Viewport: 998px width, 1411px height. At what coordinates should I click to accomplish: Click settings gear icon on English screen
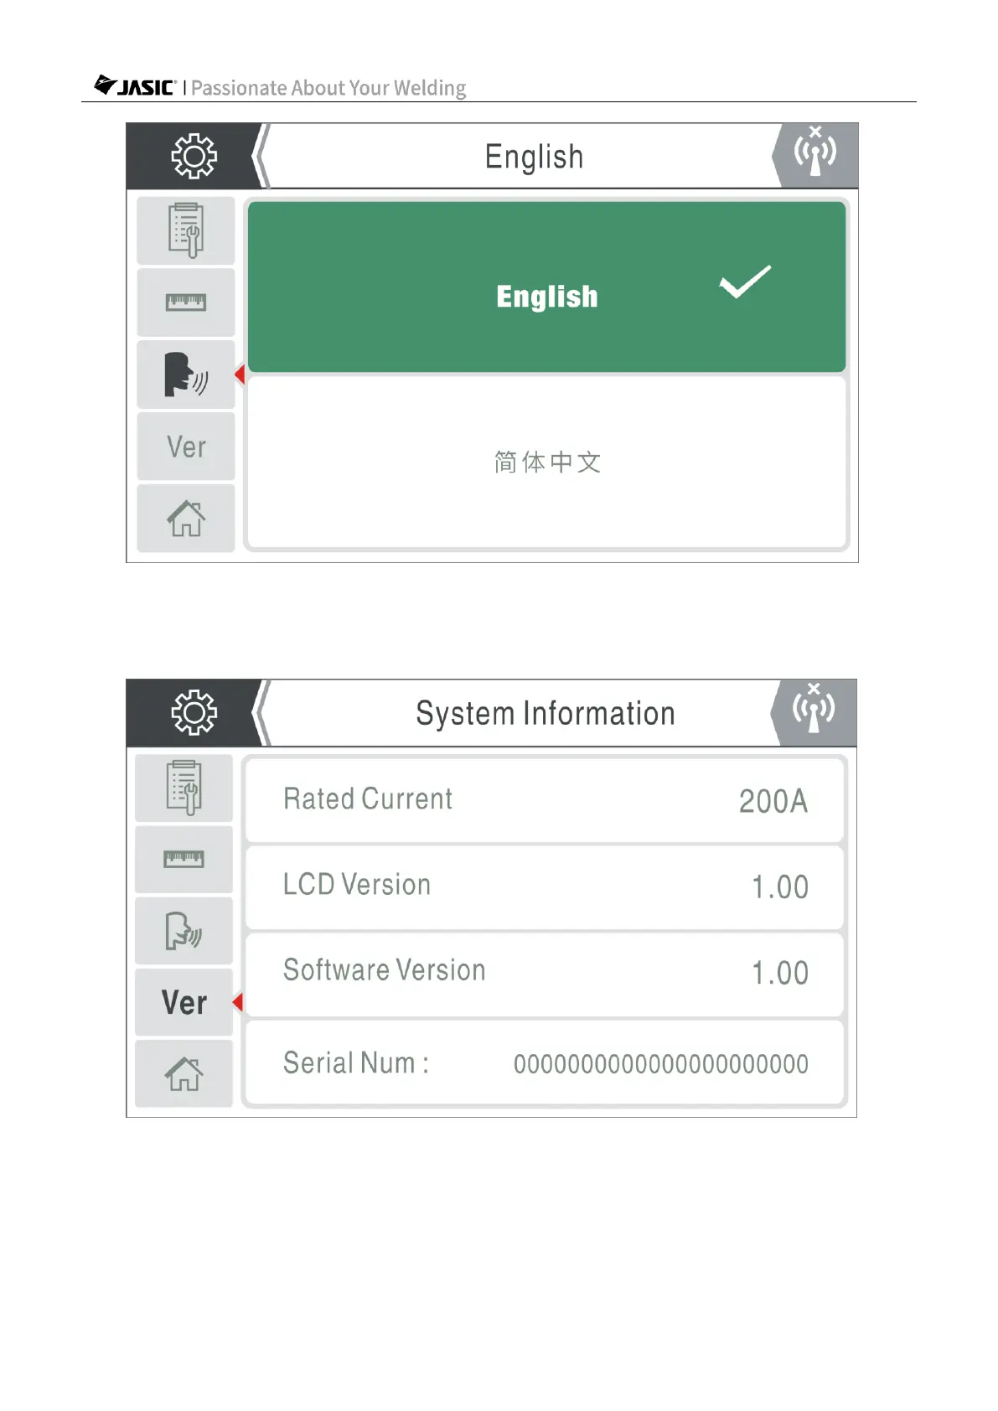(x=194, y=156)
